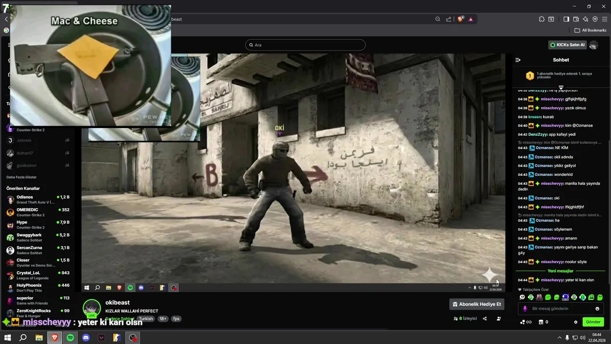Open the emoji picker in message box
Viewport: 611px width, 344px height.
pos(597,309)
